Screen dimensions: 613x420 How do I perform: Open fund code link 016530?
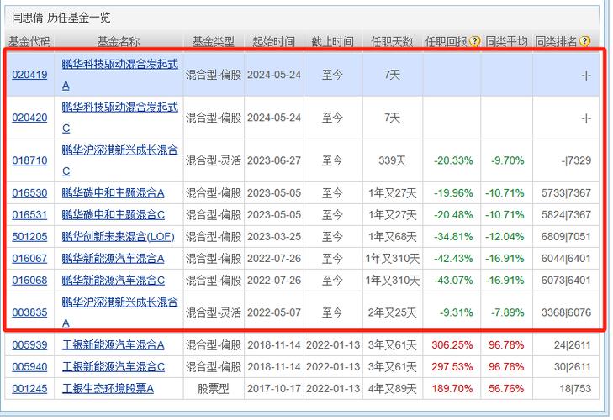(29, 193)
